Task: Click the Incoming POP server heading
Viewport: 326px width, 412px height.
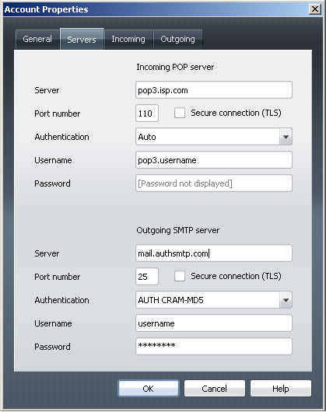Action: click(x=175, y=68)
